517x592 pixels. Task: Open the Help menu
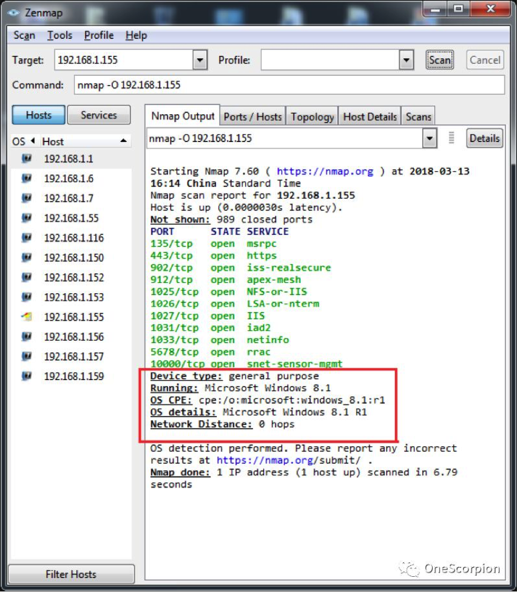click(137, 35)
